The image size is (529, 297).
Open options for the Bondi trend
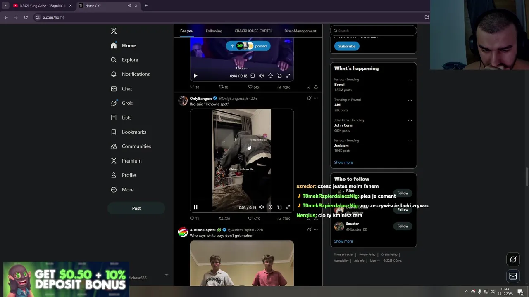[x=410, y=80]
